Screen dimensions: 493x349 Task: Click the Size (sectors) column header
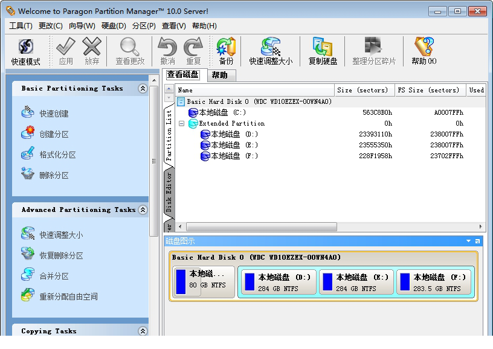tap(362, 90)
